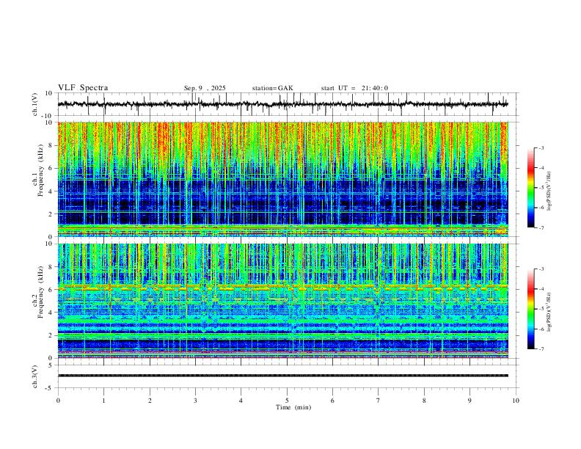The height and width of the screenshot is (449, 581).
Task: Select the date text "Sep. 9 , 2025"
Action: click(205, 88)
